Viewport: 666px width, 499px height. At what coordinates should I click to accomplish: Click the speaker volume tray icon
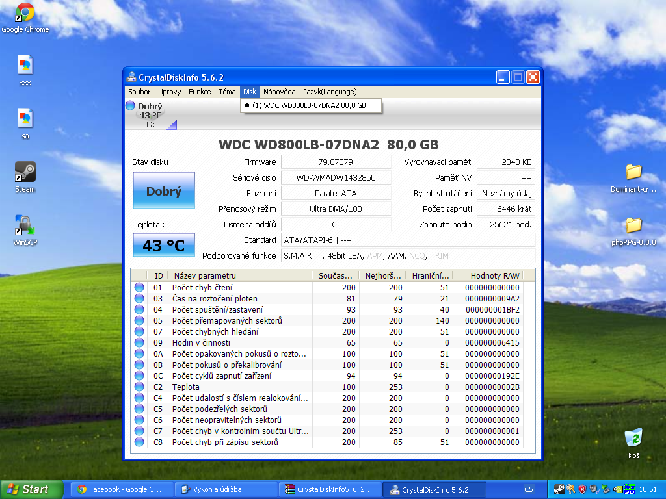coord(594,489)
